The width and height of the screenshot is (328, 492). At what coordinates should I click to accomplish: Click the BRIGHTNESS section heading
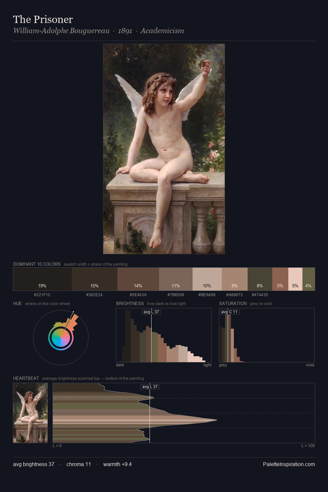(x=130, y=303)
